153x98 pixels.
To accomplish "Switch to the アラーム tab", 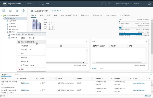I will pyautogui.click(x=18, y=75).
